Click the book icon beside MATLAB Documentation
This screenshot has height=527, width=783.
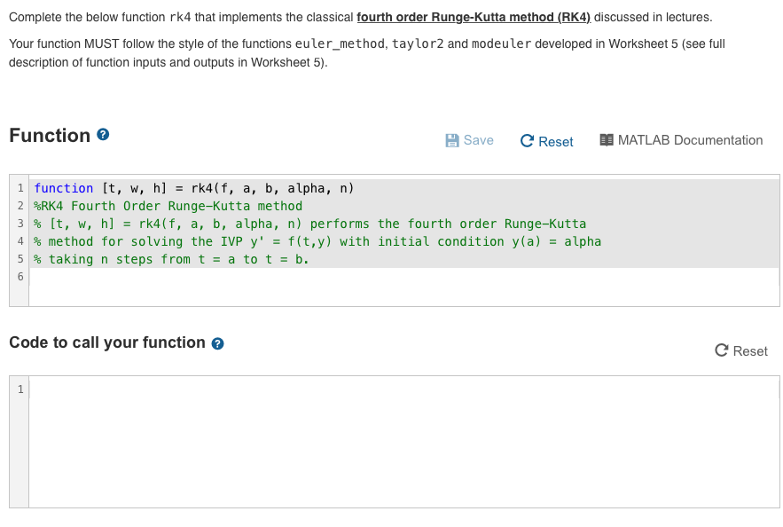[608, 139]
